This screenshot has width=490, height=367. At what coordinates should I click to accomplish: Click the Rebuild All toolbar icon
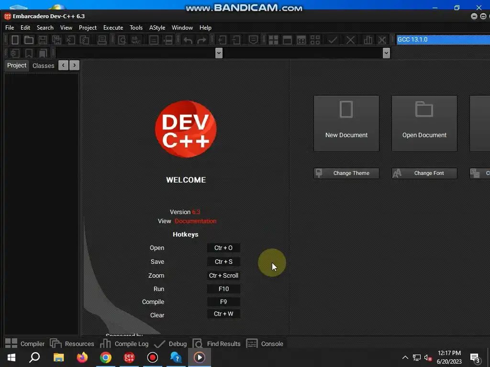pos(315,40)
